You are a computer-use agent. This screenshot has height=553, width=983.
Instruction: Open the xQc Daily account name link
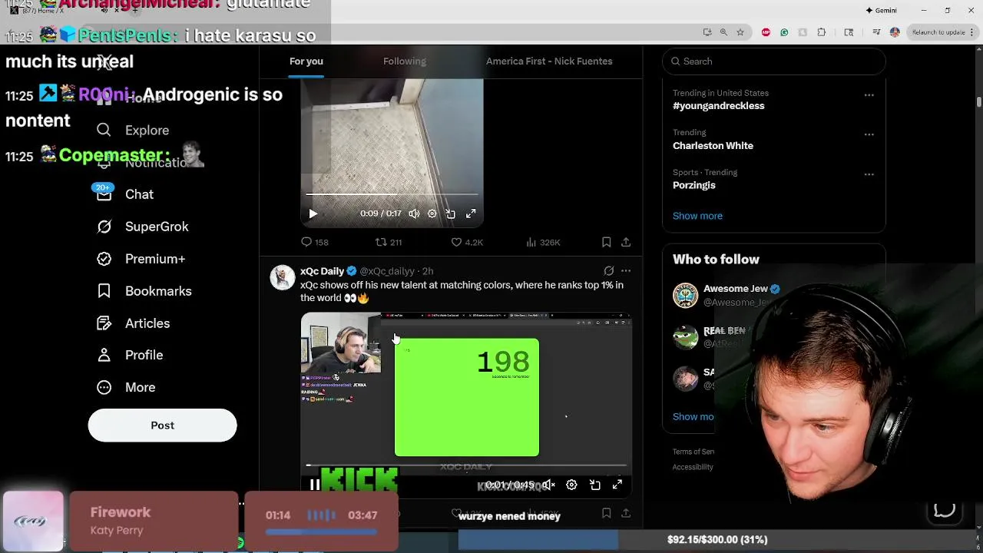pyautogui.click(x=322, y=271)
